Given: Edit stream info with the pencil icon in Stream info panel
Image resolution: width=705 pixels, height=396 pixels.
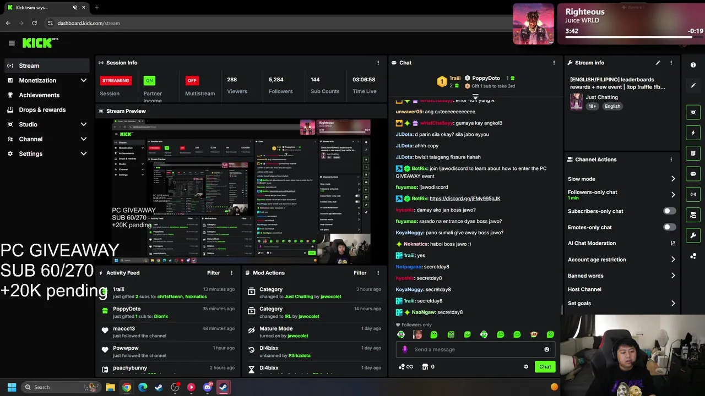Looking at the screenshot, I should [658, 63].
